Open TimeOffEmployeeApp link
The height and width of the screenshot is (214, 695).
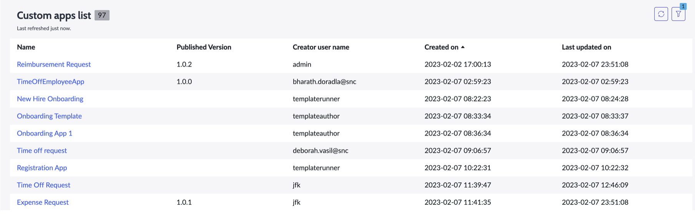click(50, 81)
